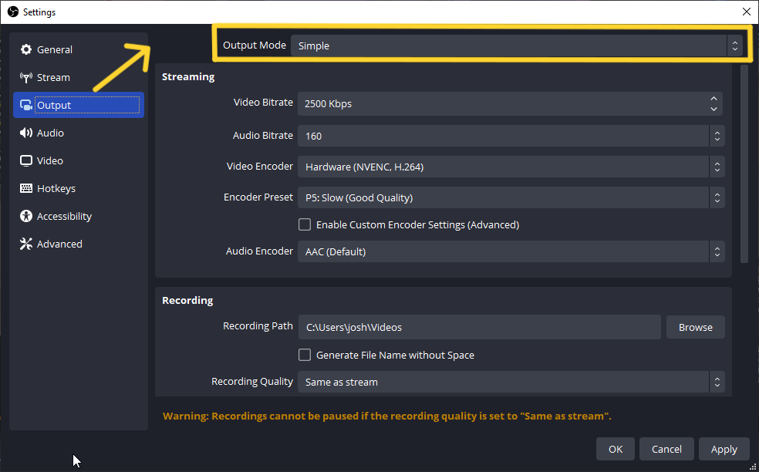Click the Hotkeys keyboard icon
Screen dimensions: 759x472
(x=26, y=188)
